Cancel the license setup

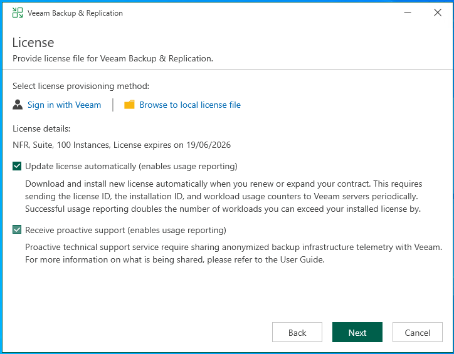click(x=417, y=332)
